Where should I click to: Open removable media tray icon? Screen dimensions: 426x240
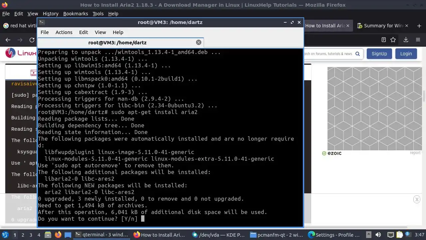tap(368, 235)
